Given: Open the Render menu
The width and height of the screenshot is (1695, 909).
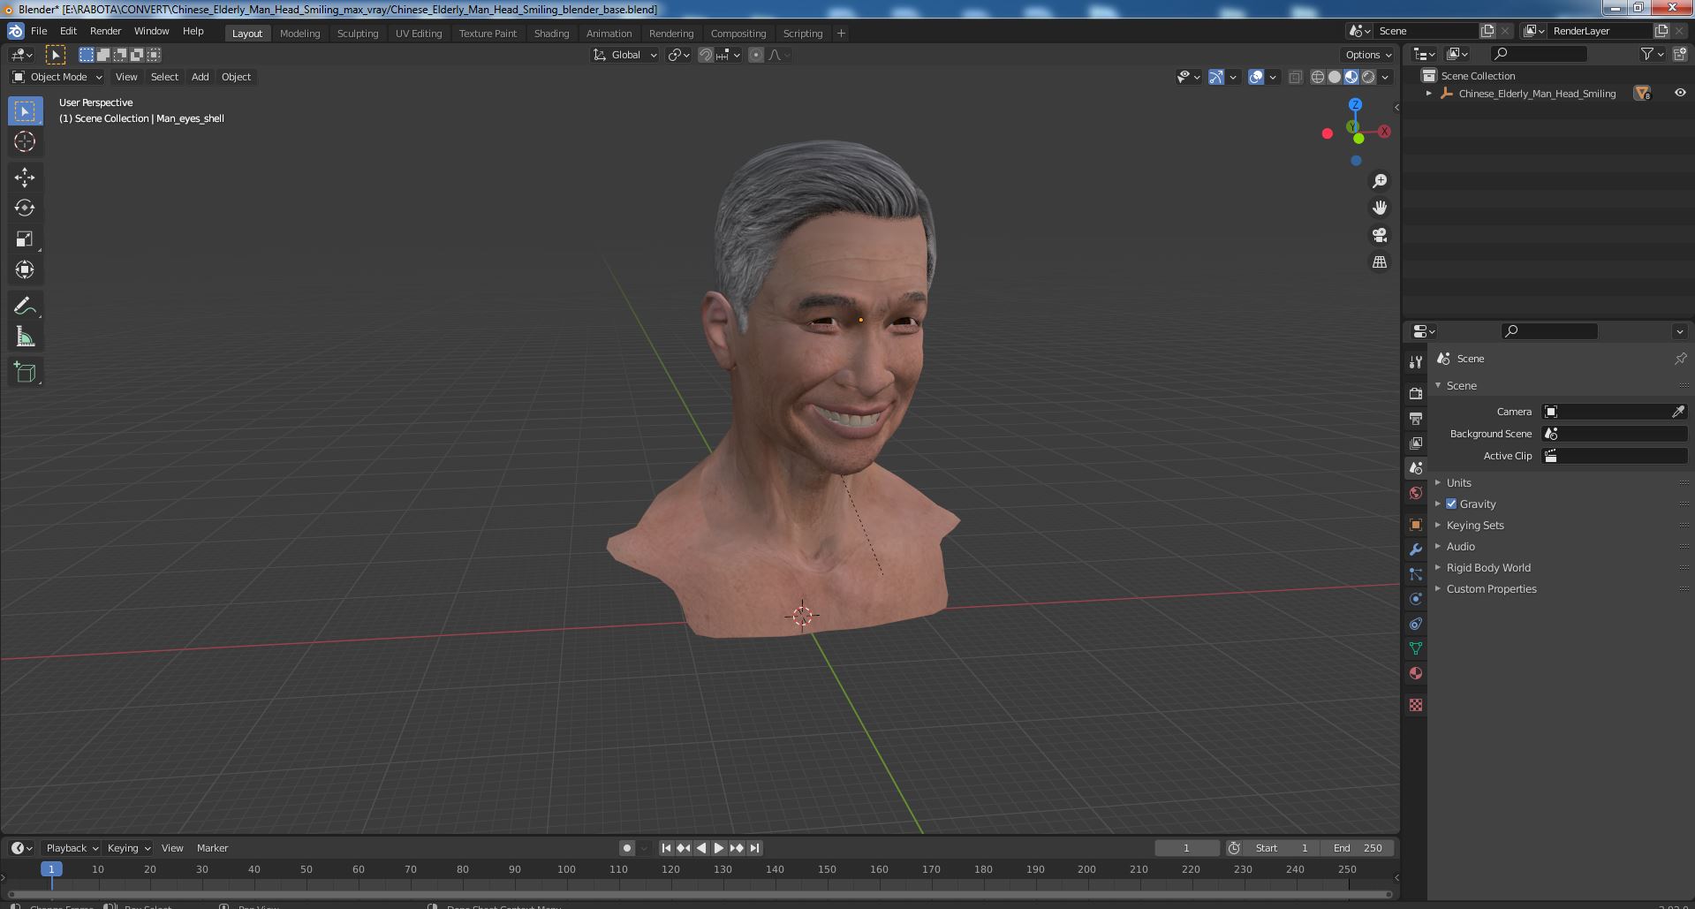Looking at the screenshot, I should (105, 31).
